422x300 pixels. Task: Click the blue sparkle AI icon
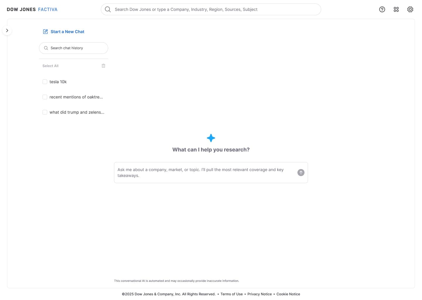click(211, 138)
